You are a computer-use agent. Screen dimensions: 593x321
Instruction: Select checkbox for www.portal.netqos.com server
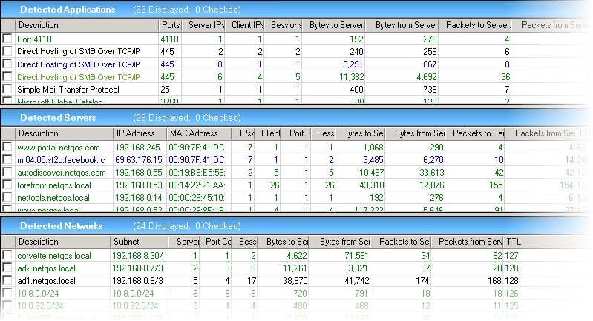click(x=7, y=147)
